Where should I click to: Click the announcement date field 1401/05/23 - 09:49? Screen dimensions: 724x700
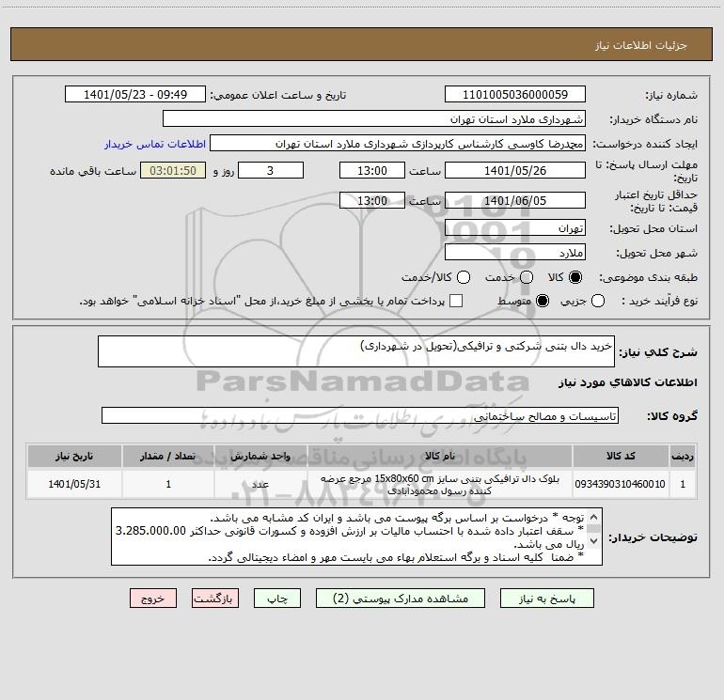point(135,94)
